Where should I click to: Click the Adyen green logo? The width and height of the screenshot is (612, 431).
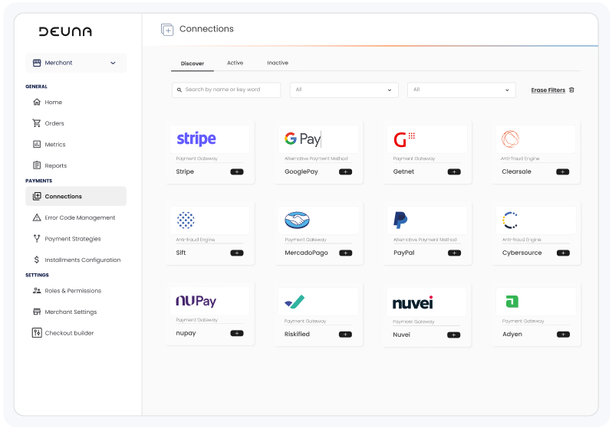tap(512, 302)
